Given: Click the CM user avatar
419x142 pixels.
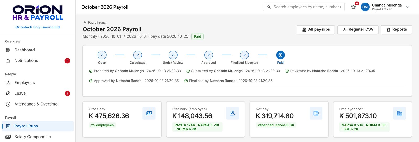Looking at the screenshot, I should (365, 7).
